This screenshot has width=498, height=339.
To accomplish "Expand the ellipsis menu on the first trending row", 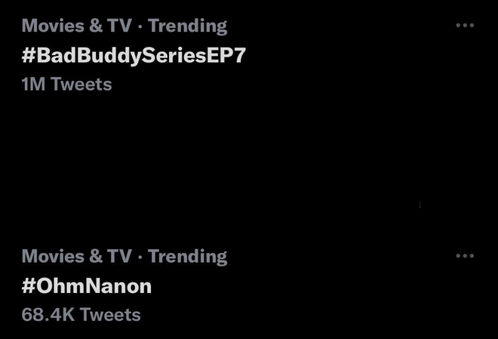I will coord(465,25).
